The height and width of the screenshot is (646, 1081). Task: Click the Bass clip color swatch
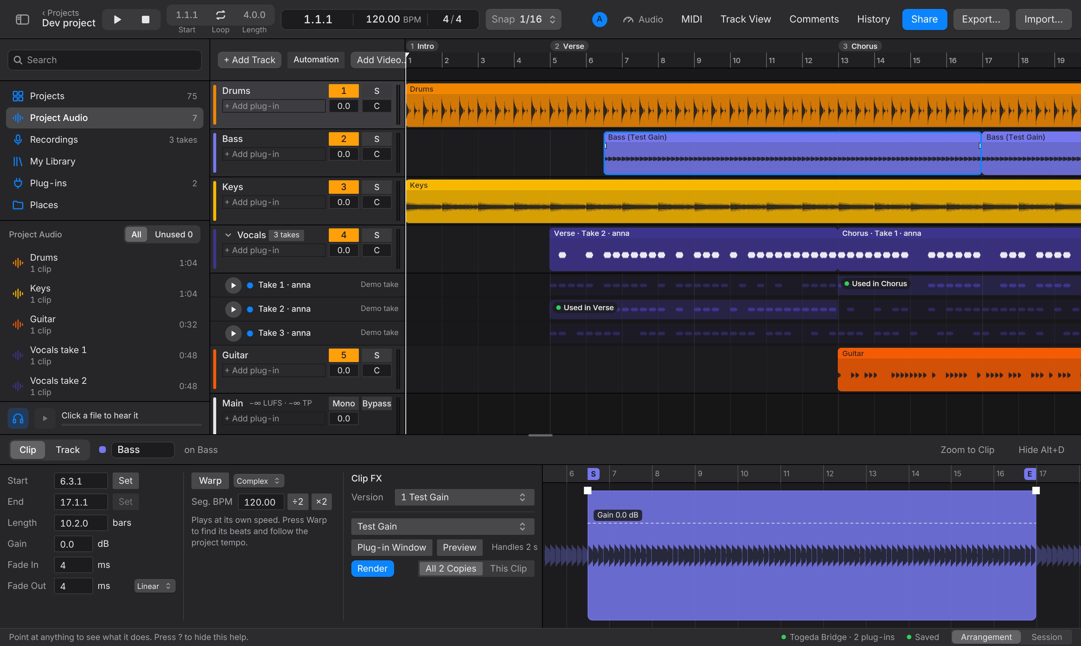point(102,450)
